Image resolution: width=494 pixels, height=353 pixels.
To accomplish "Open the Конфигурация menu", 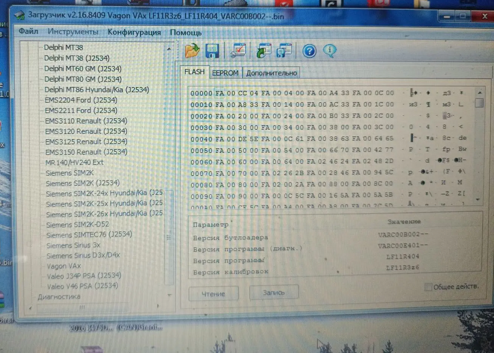I will 134,32.
